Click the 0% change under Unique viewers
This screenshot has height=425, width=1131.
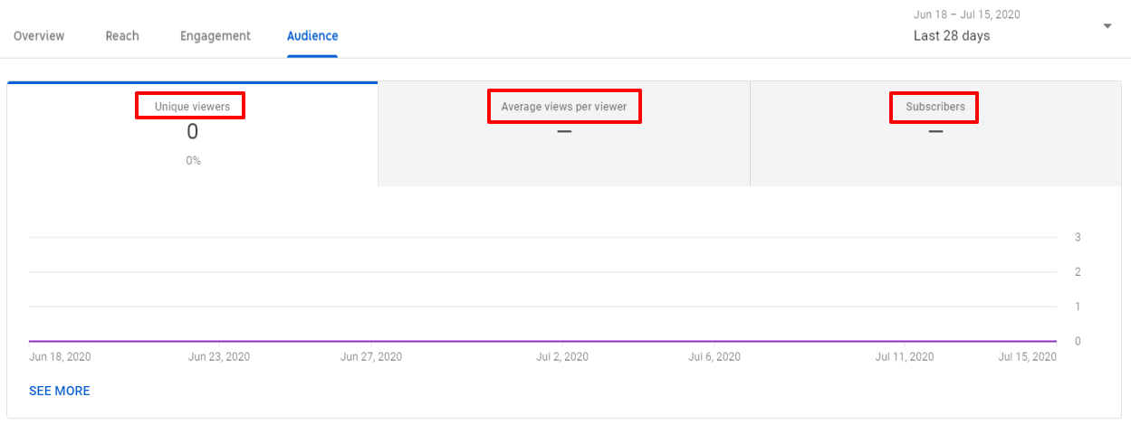193,161
